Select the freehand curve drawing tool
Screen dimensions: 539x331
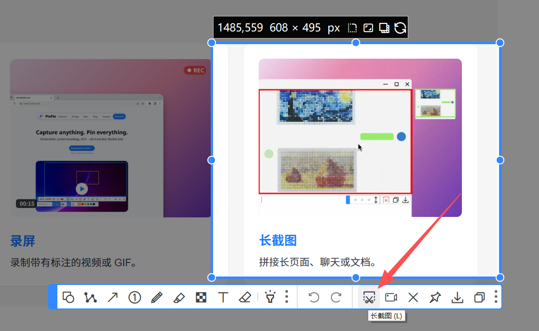(x=90, y=297)
